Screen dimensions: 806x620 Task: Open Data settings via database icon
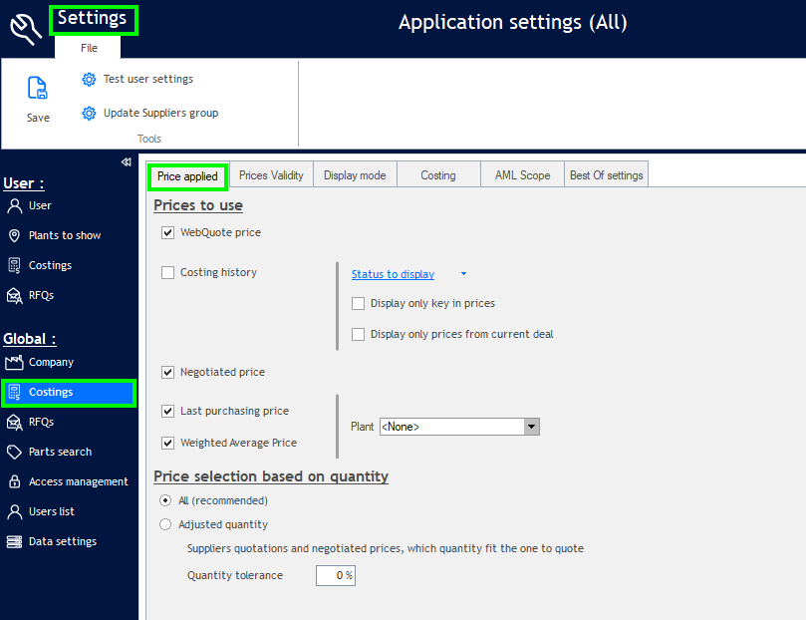[x=14, y=541]
